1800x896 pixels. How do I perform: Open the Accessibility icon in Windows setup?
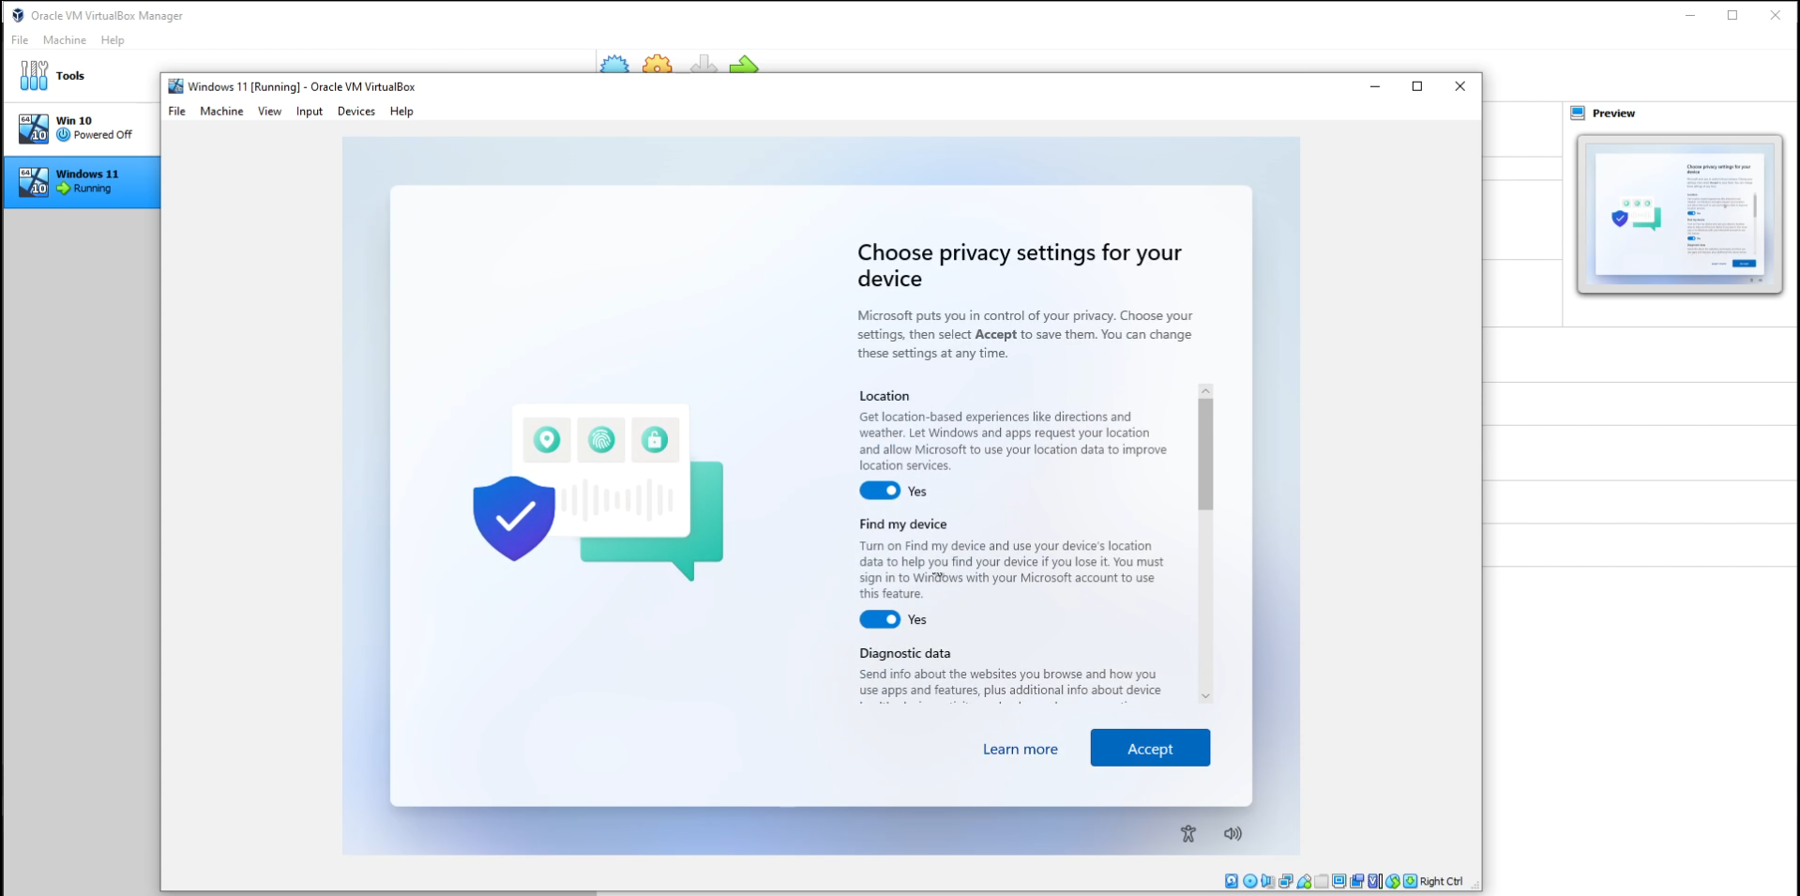[x=1188, y=833]
